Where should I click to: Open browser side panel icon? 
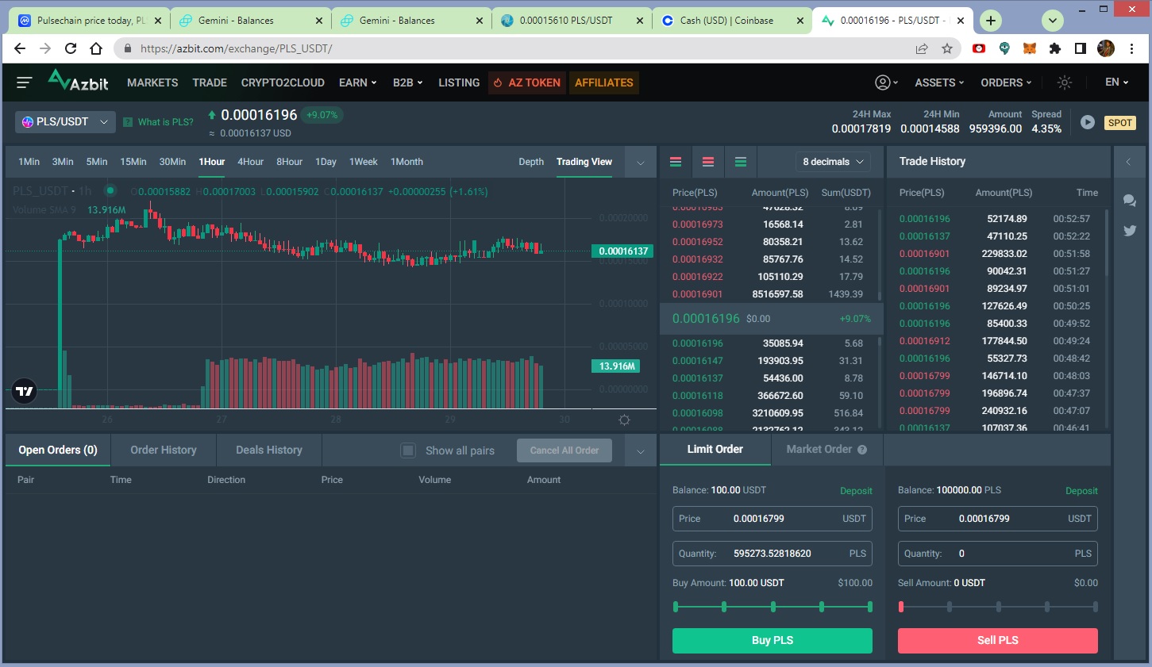pos(1081,48)
